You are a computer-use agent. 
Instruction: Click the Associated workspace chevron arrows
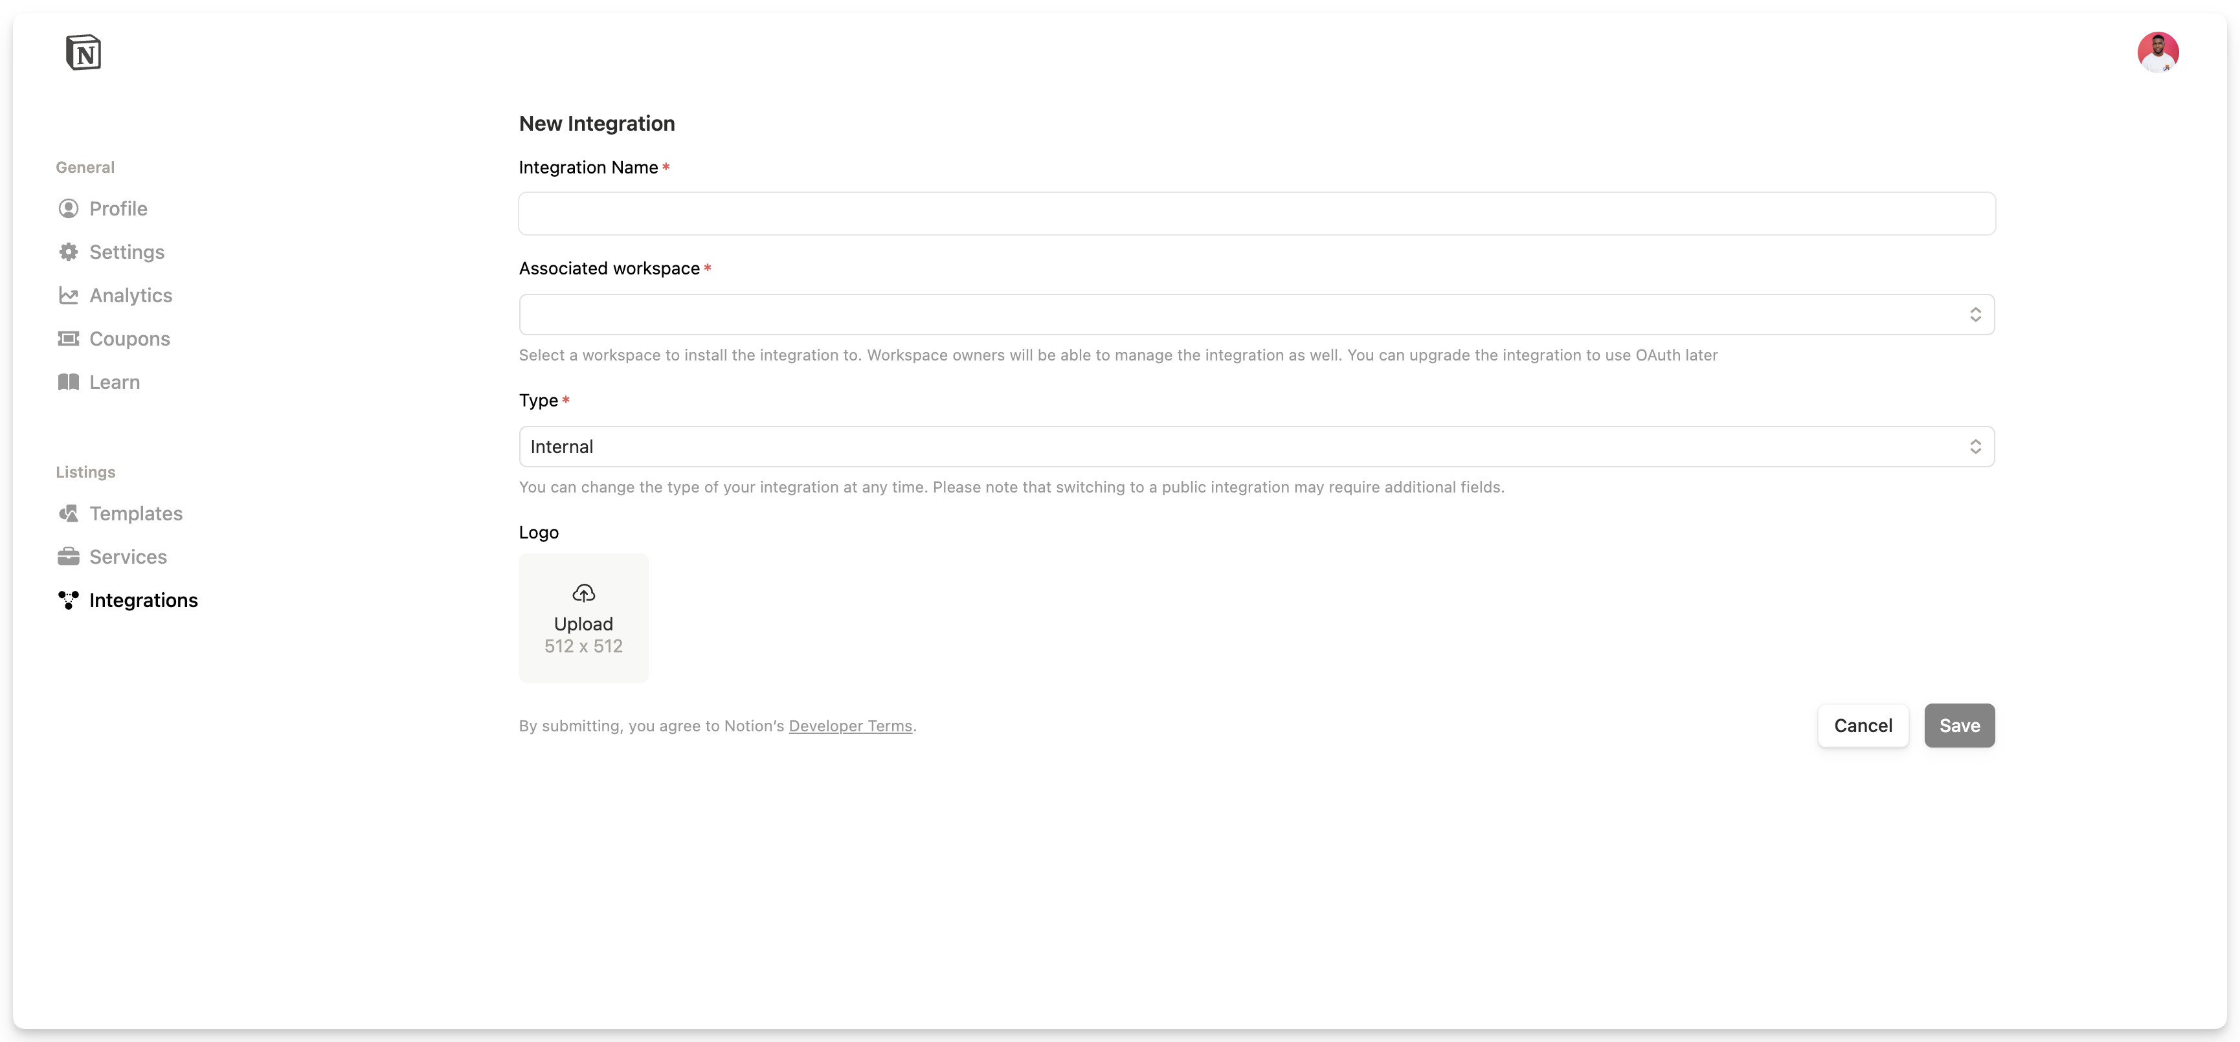(1975, 315)
